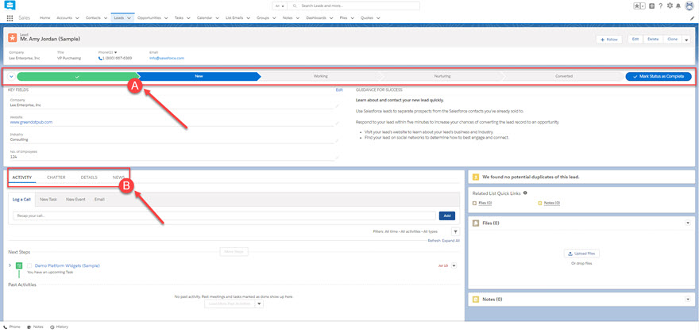Click the user avatar icon

689,6
